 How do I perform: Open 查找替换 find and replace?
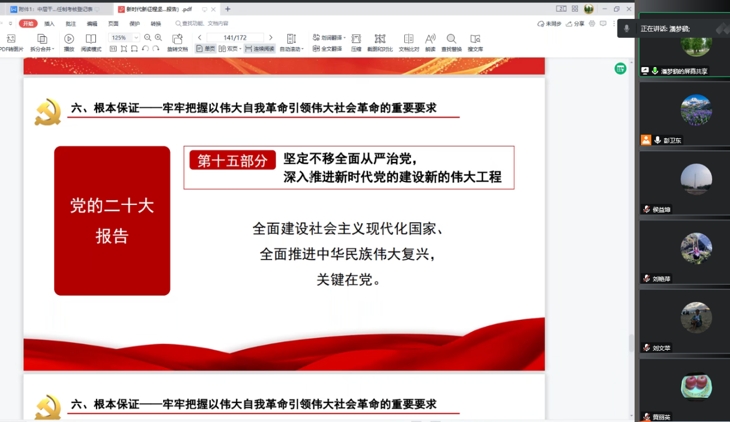(451, 39)
